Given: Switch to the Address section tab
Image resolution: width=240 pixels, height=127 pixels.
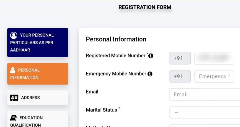Looking at the screenshot, I should (38, 98).
